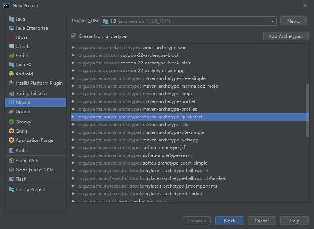Expand maven-archetype-webapp node

click(73, 140)
